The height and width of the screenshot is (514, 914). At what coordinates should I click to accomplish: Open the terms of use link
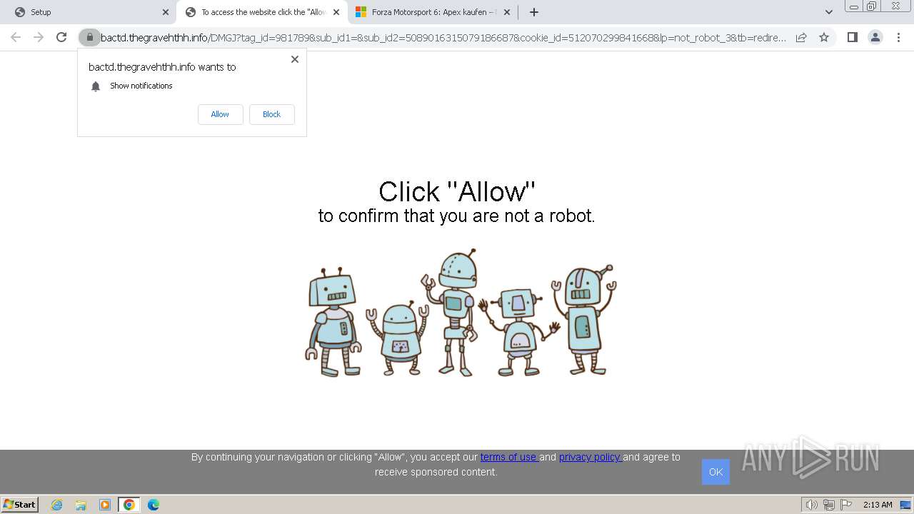509,457
